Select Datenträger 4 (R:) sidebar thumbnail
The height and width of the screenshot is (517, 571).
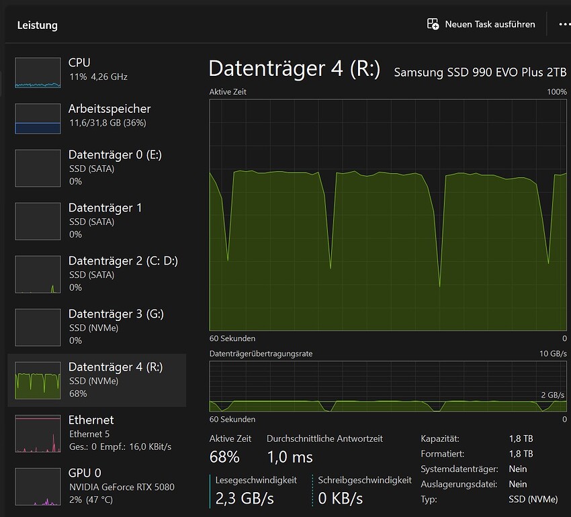38,380
